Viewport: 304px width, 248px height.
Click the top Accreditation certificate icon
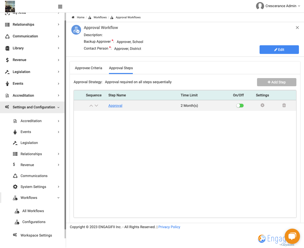7,96
